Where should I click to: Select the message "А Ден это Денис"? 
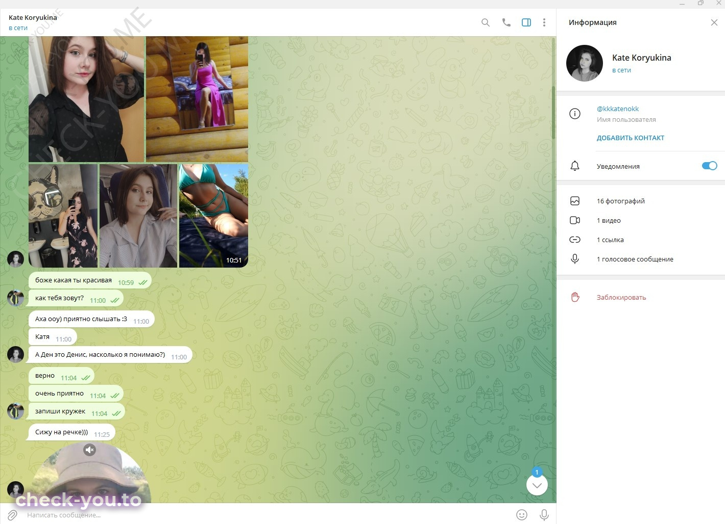point(110,355)
